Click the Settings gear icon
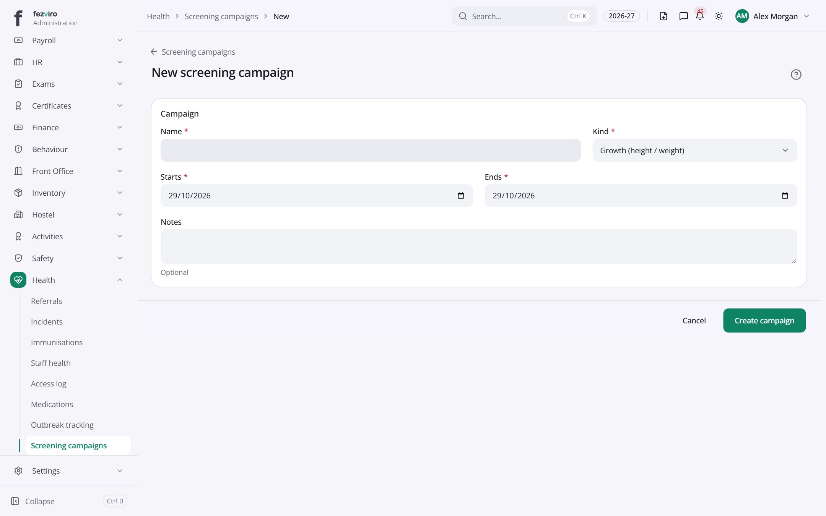This screenshot has height=516, width=826. (18, 471)
